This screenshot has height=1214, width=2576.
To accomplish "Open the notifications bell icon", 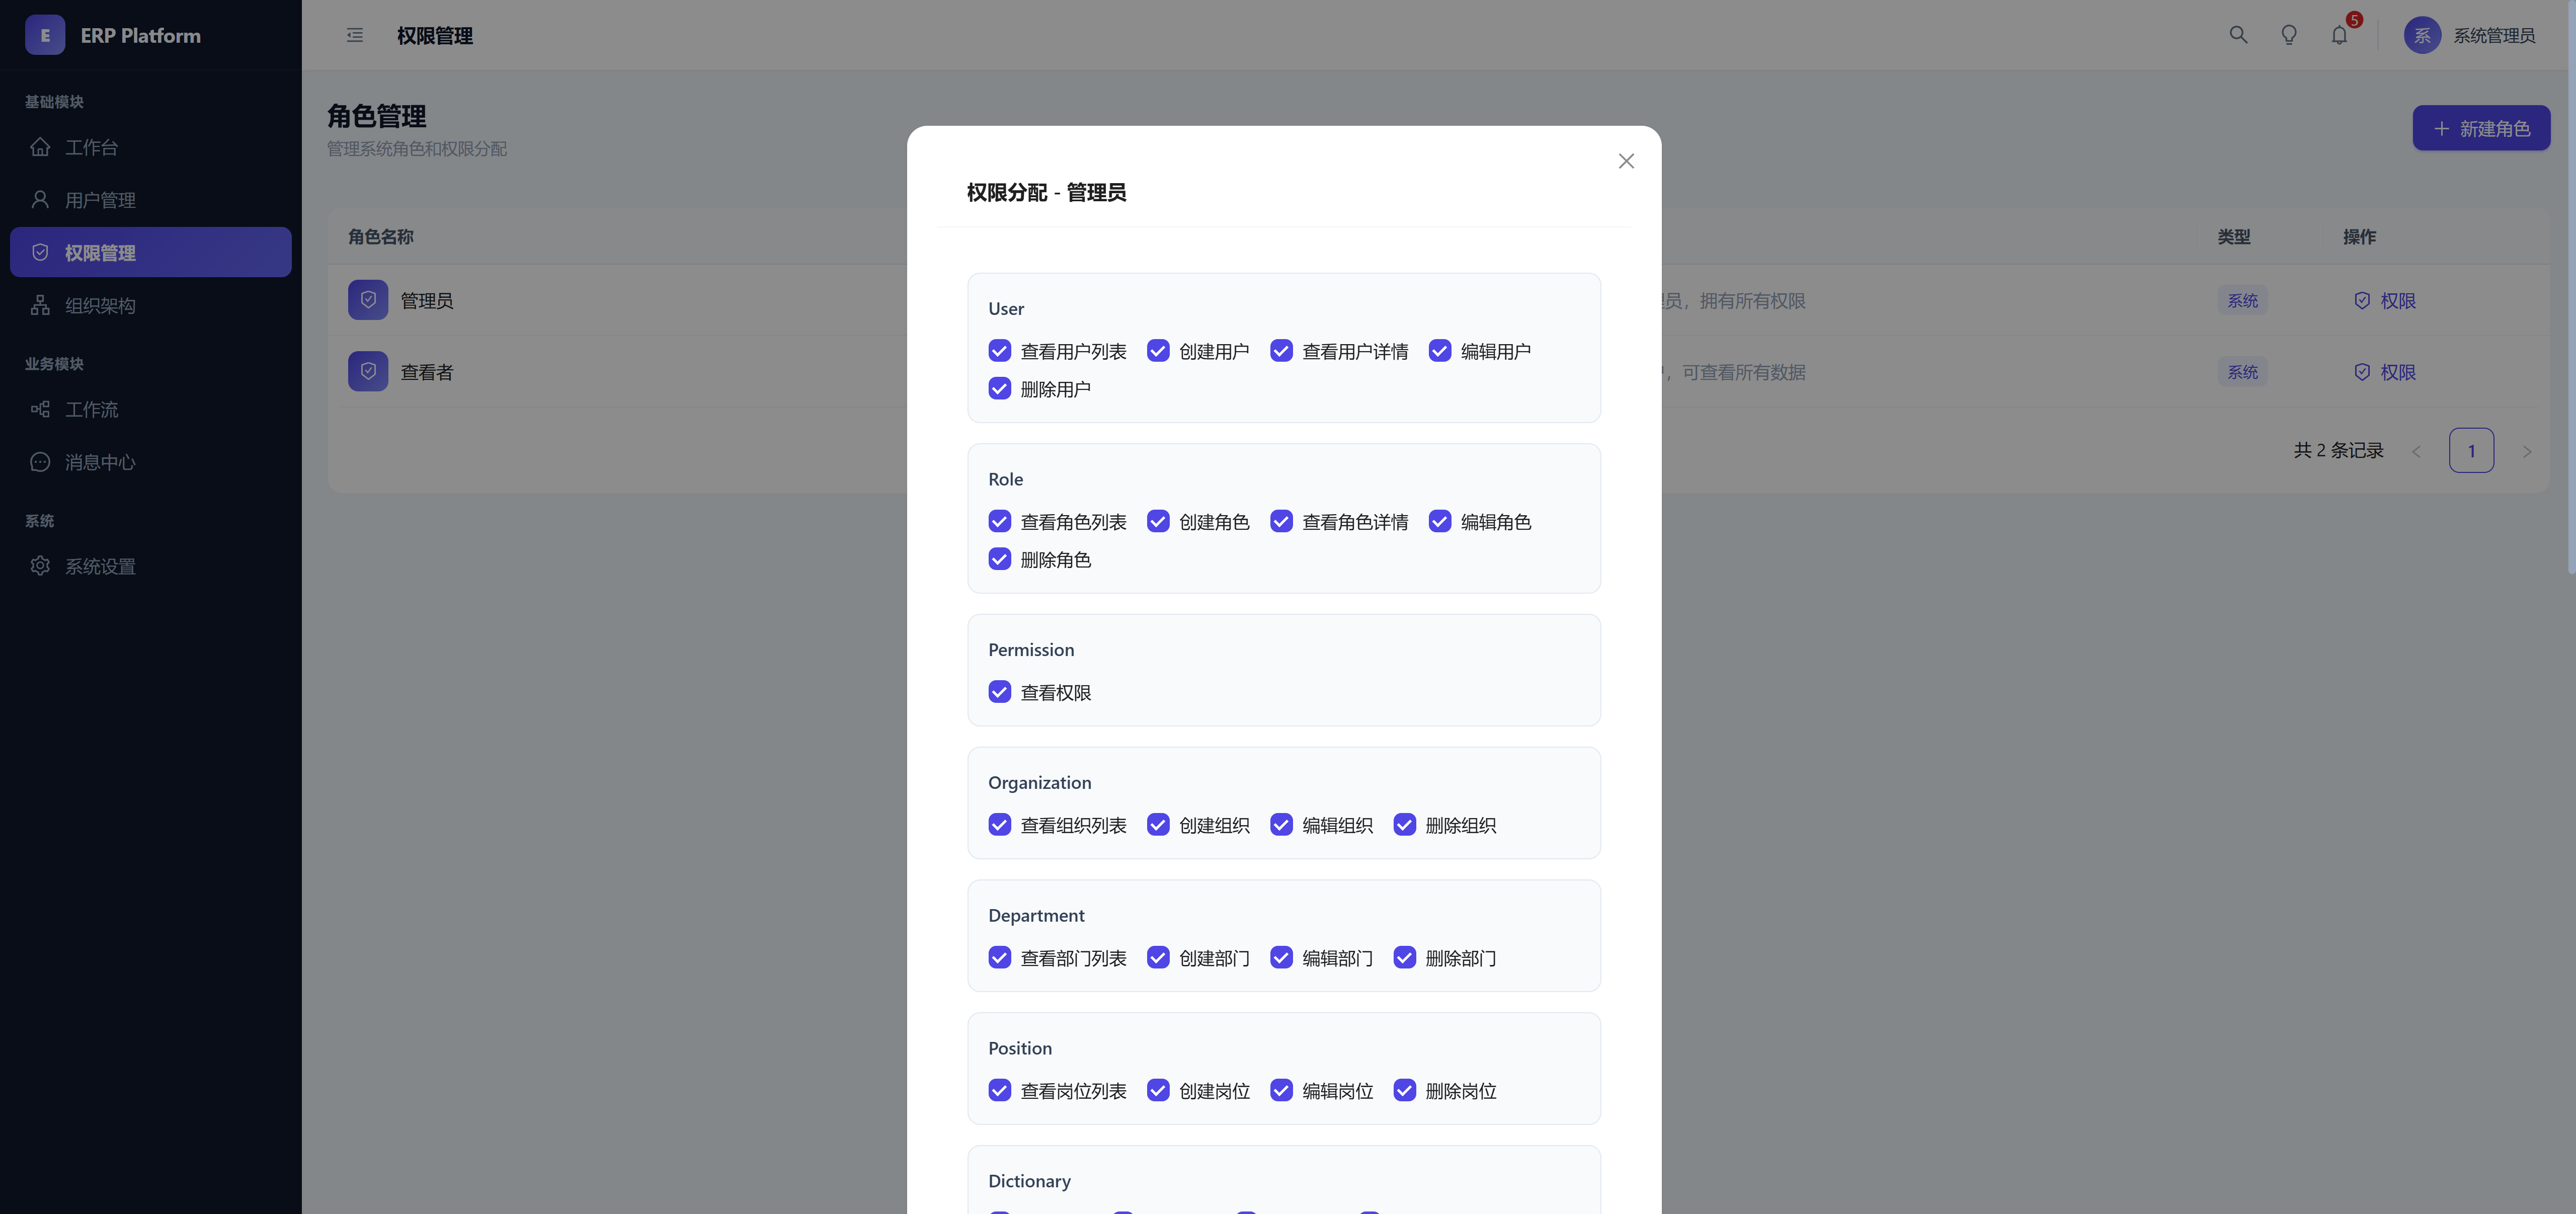I will pyautogui.click(x=2339, y=35).
